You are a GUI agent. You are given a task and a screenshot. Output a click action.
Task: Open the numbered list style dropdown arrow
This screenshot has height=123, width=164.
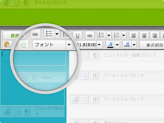[x=124, y=35]
